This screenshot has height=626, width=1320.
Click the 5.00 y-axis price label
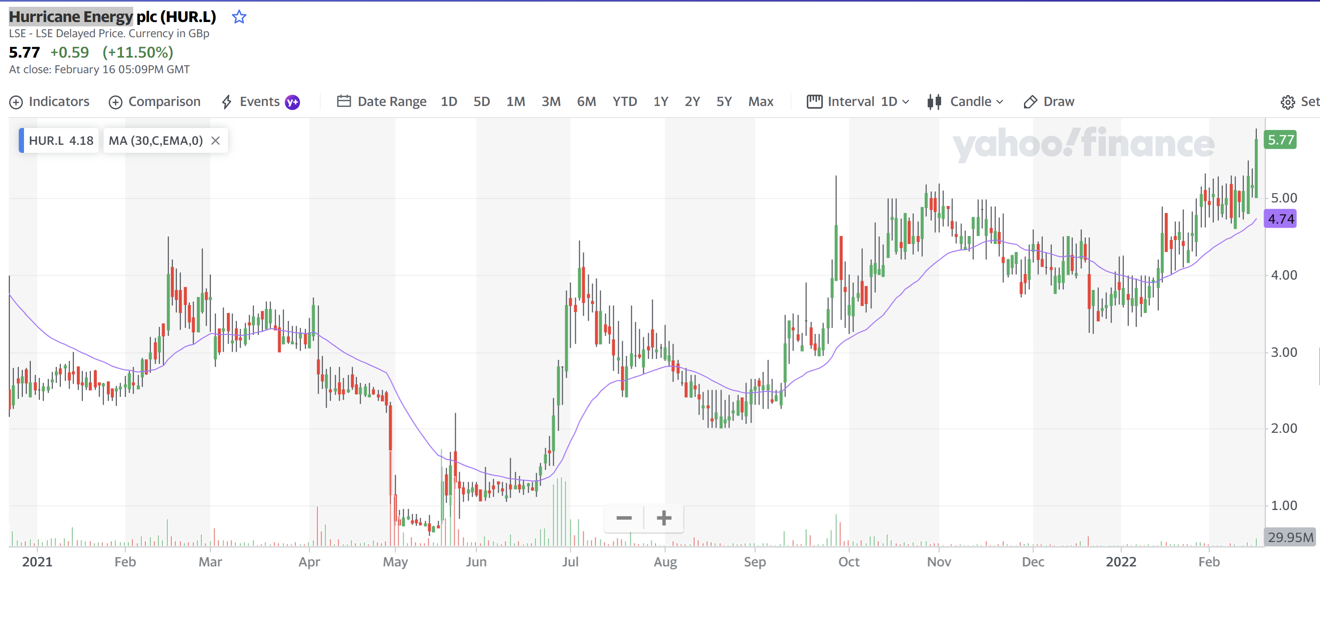pyautogui.click(x=1284, y=198)
